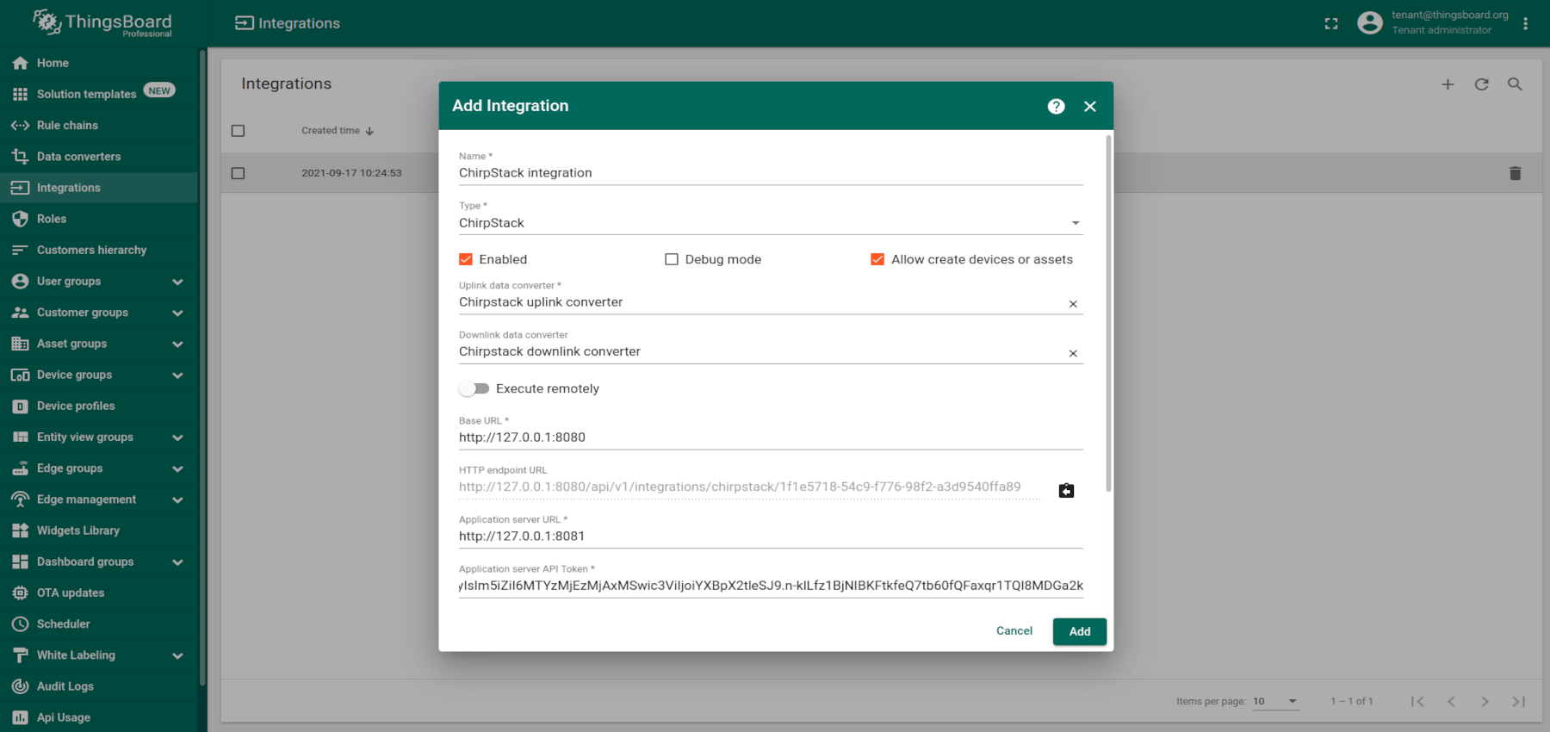The height and width of the screenshot is (732, 1550).
Task: Click the ThingsBoard logo
Action: 102,23
